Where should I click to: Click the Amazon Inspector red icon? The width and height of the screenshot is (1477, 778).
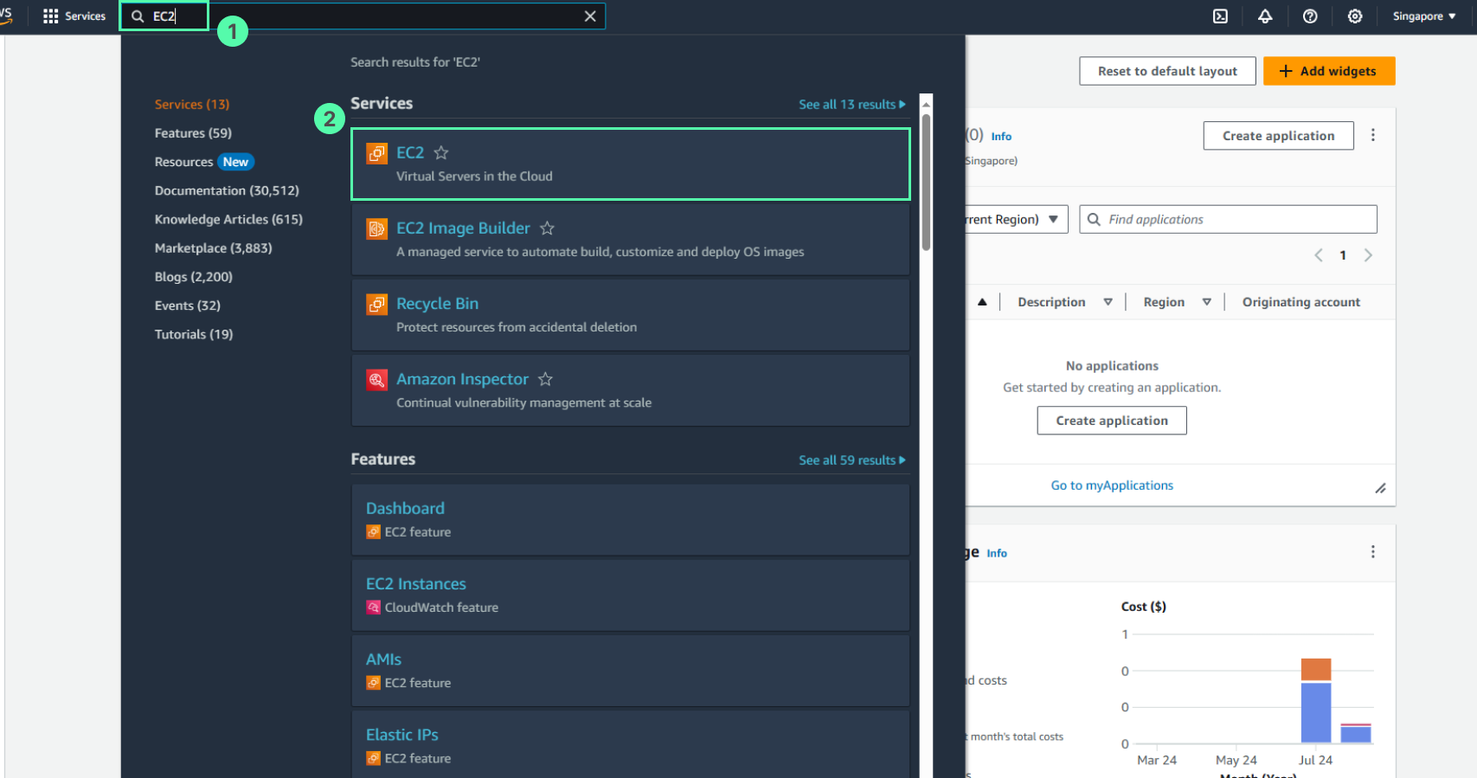pyautogui.click(x=376, y=379)
